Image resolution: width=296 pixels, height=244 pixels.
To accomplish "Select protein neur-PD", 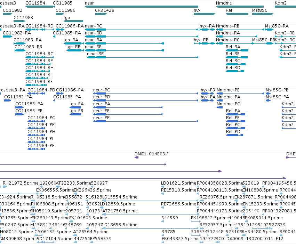I will coord(145,100).
